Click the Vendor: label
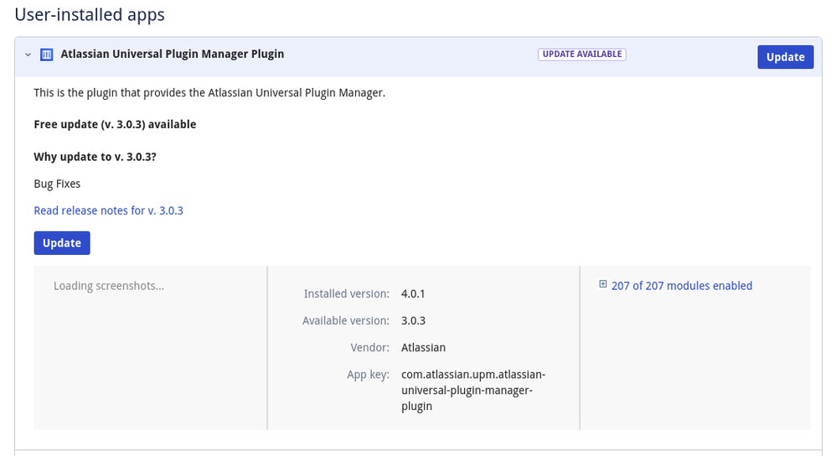The height and width of the screenshot is (456, 836). pos(370,348)
